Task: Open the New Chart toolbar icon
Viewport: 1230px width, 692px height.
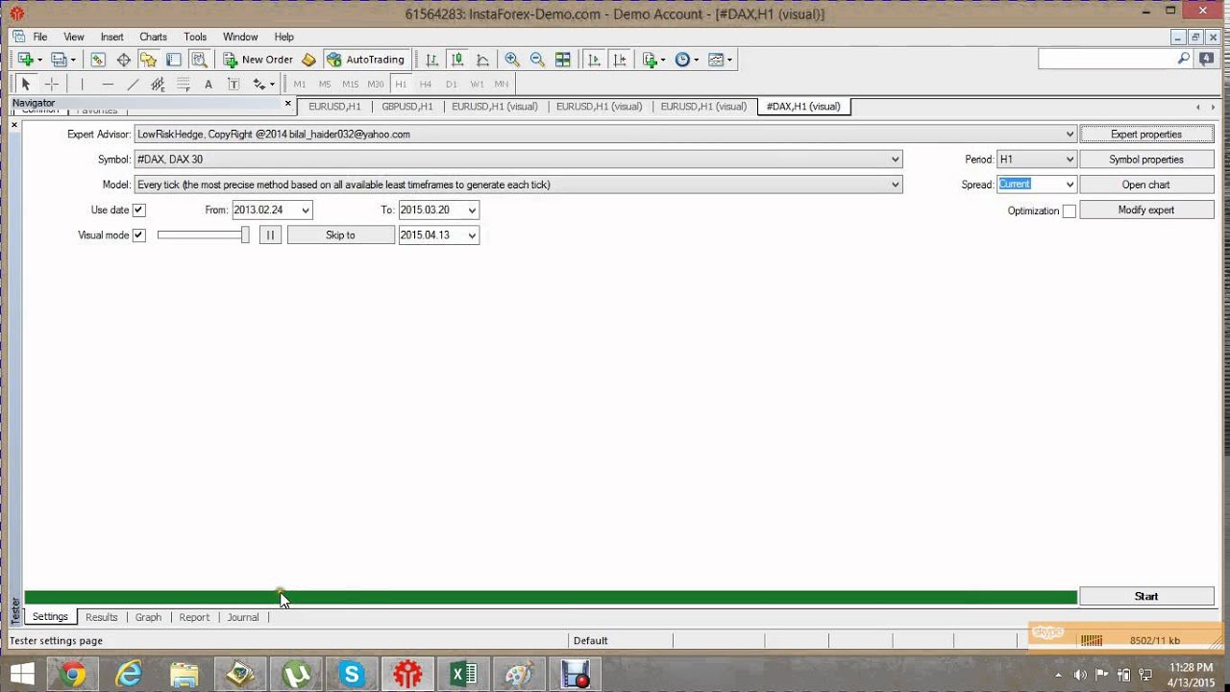Action: coord(26,60)
